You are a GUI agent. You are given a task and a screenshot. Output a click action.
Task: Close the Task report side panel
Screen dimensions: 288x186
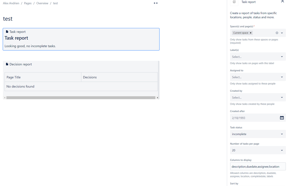point(283,1)
